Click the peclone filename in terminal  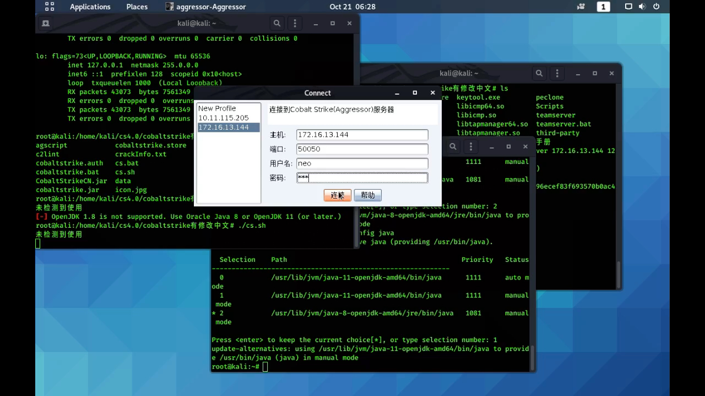click(x=550, y=97)
